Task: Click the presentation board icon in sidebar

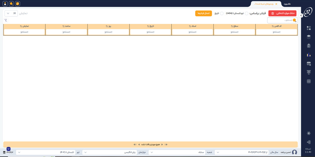Action: pyautogui.click(x=308, y=72)
